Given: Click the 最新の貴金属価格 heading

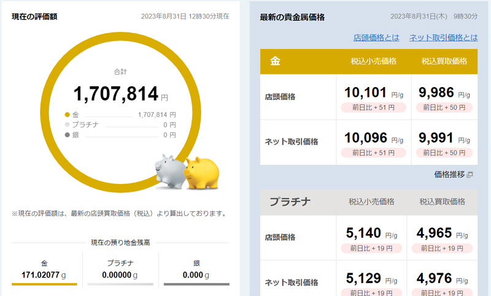Looking at the screenshot, I should [x=292, y=17].
